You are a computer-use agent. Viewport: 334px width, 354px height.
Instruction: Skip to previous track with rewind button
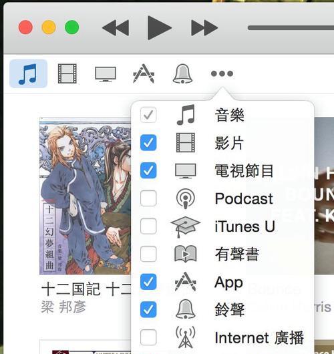[116, 28]
